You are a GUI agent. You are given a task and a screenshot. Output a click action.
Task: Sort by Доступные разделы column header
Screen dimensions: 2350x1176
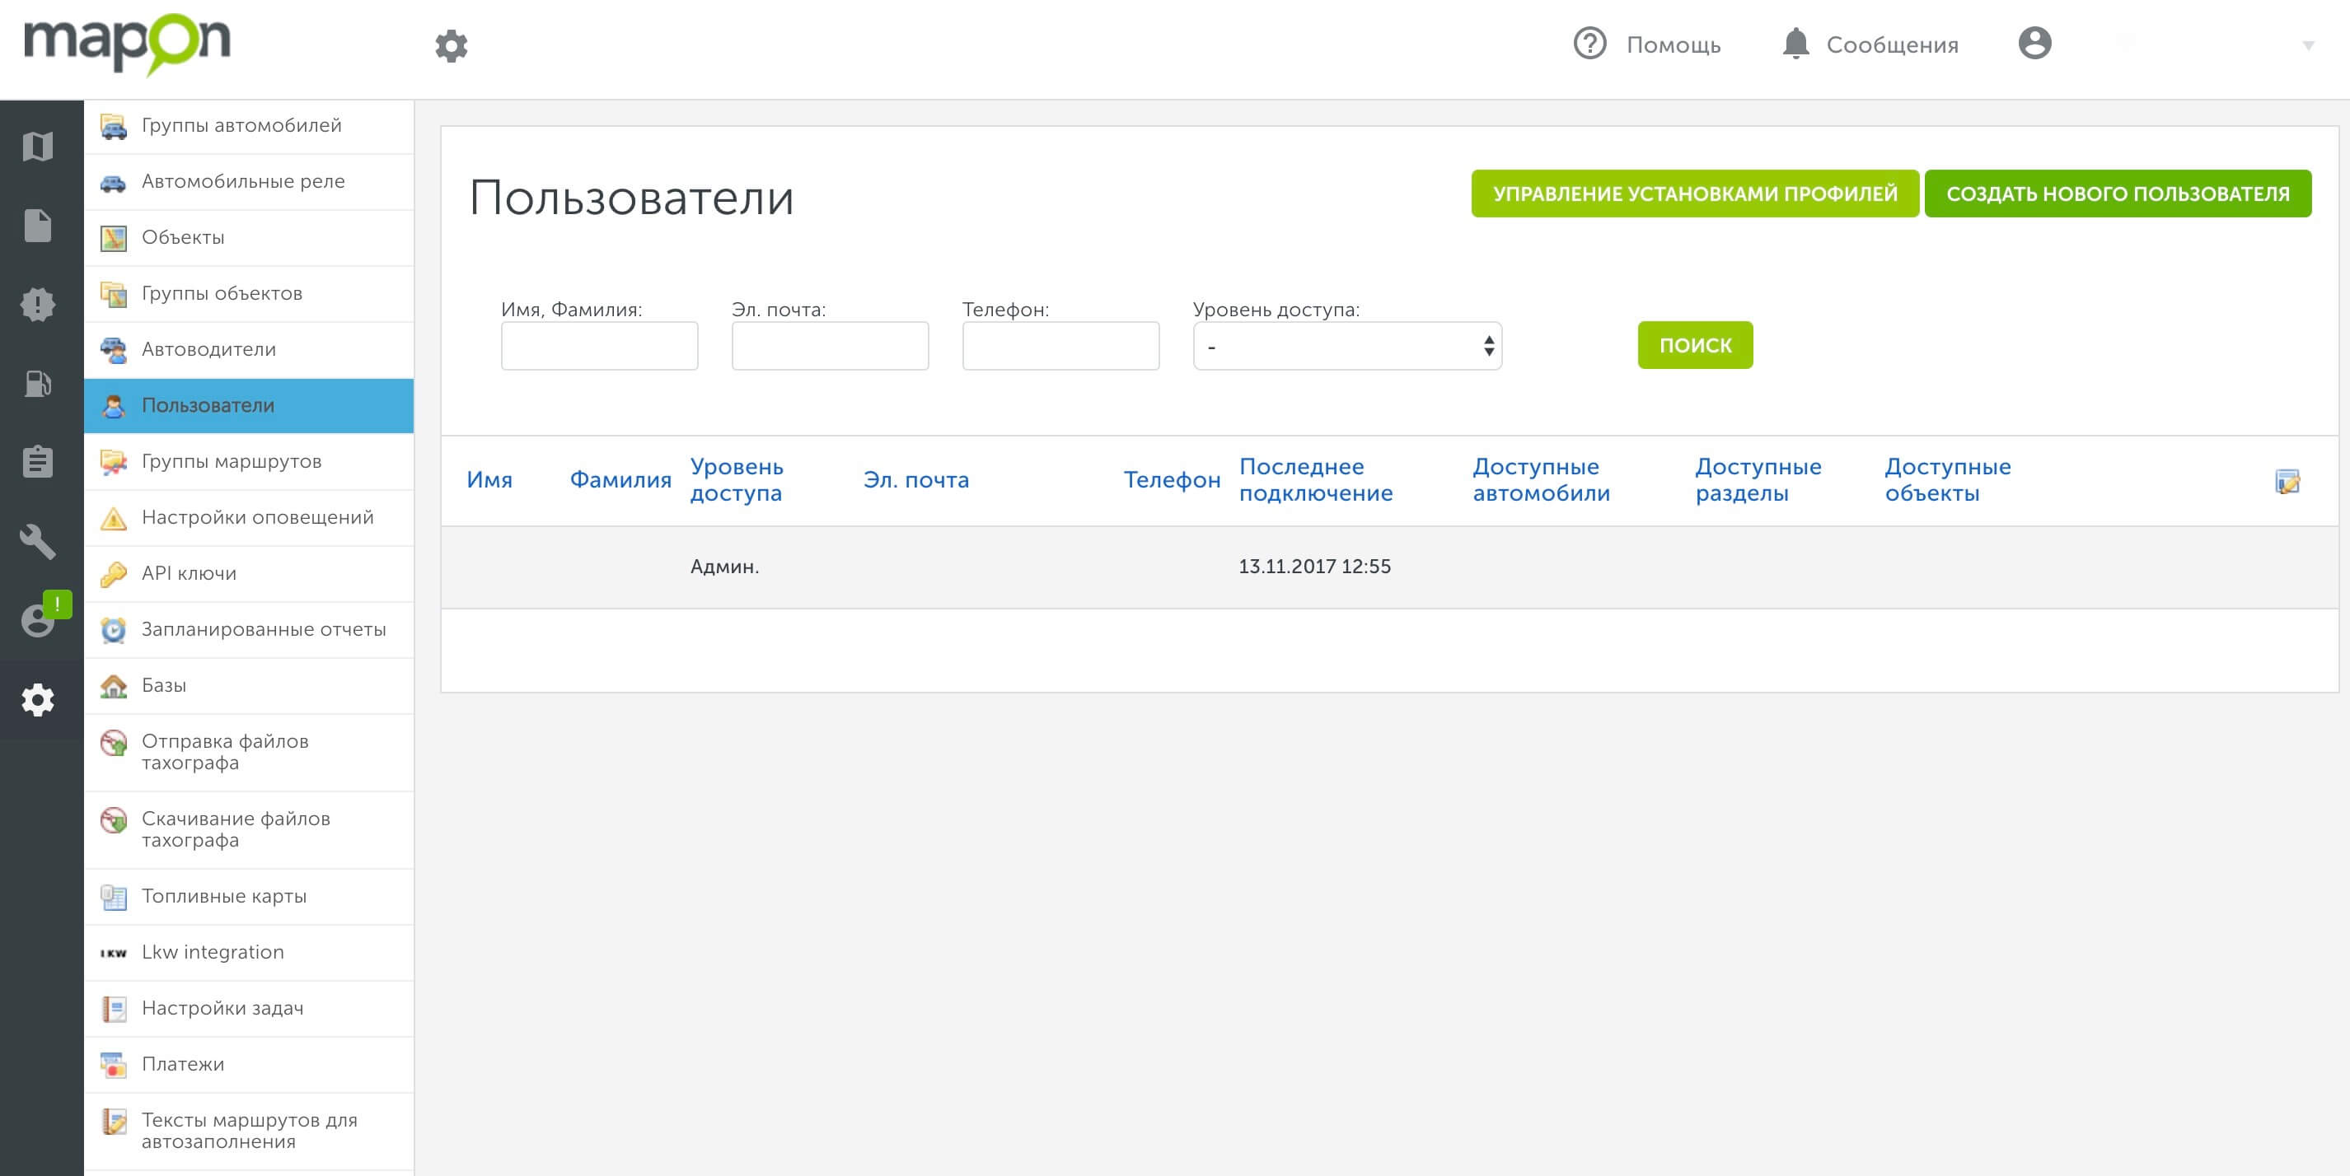tap(1758, 479)
